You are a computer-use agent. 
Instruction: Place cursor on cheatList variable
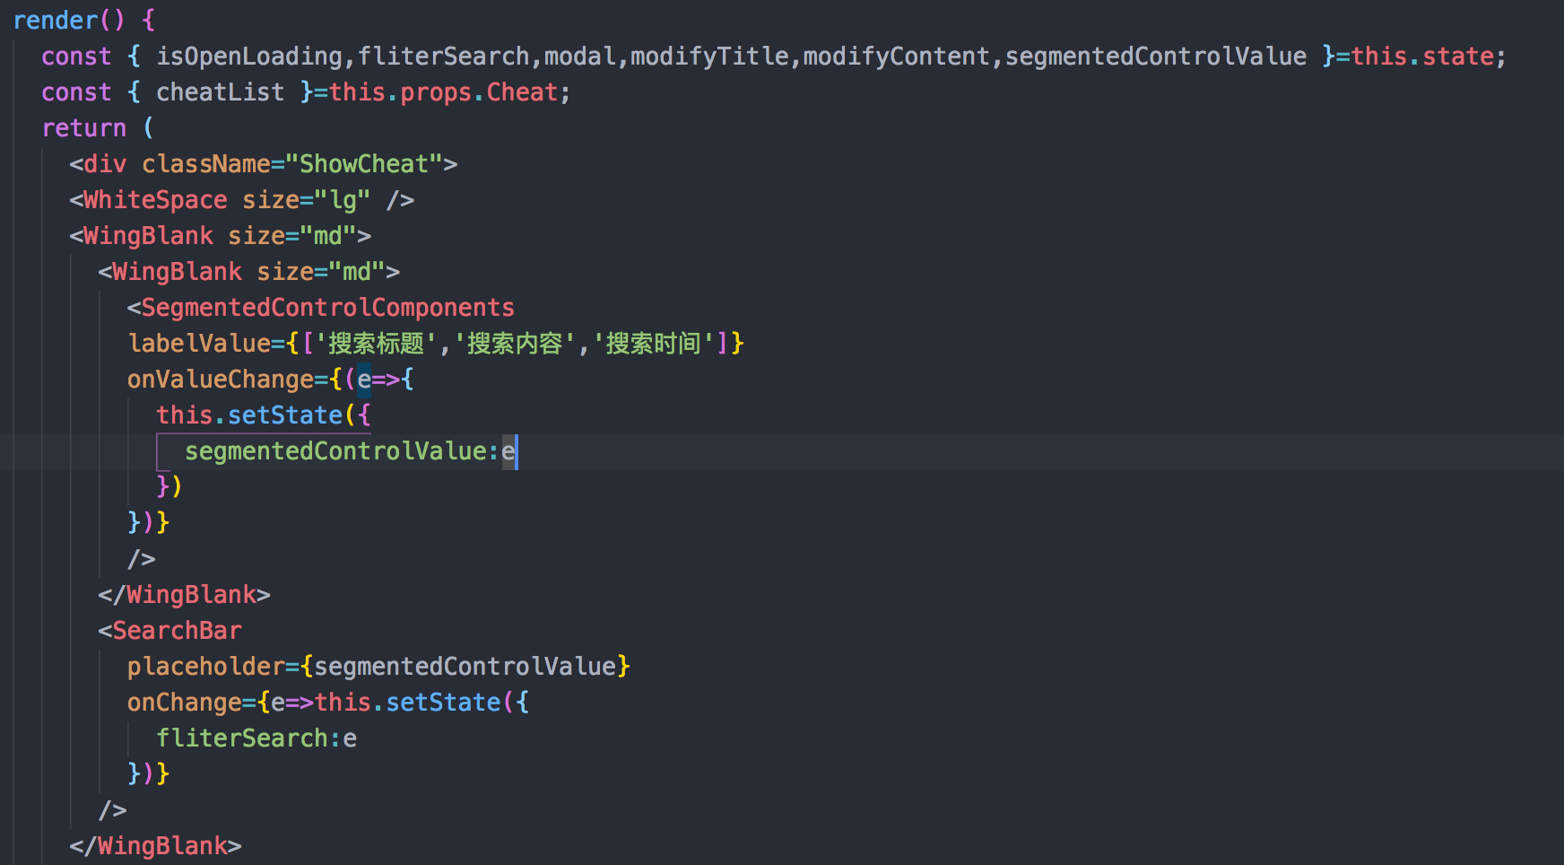(220, 92)
